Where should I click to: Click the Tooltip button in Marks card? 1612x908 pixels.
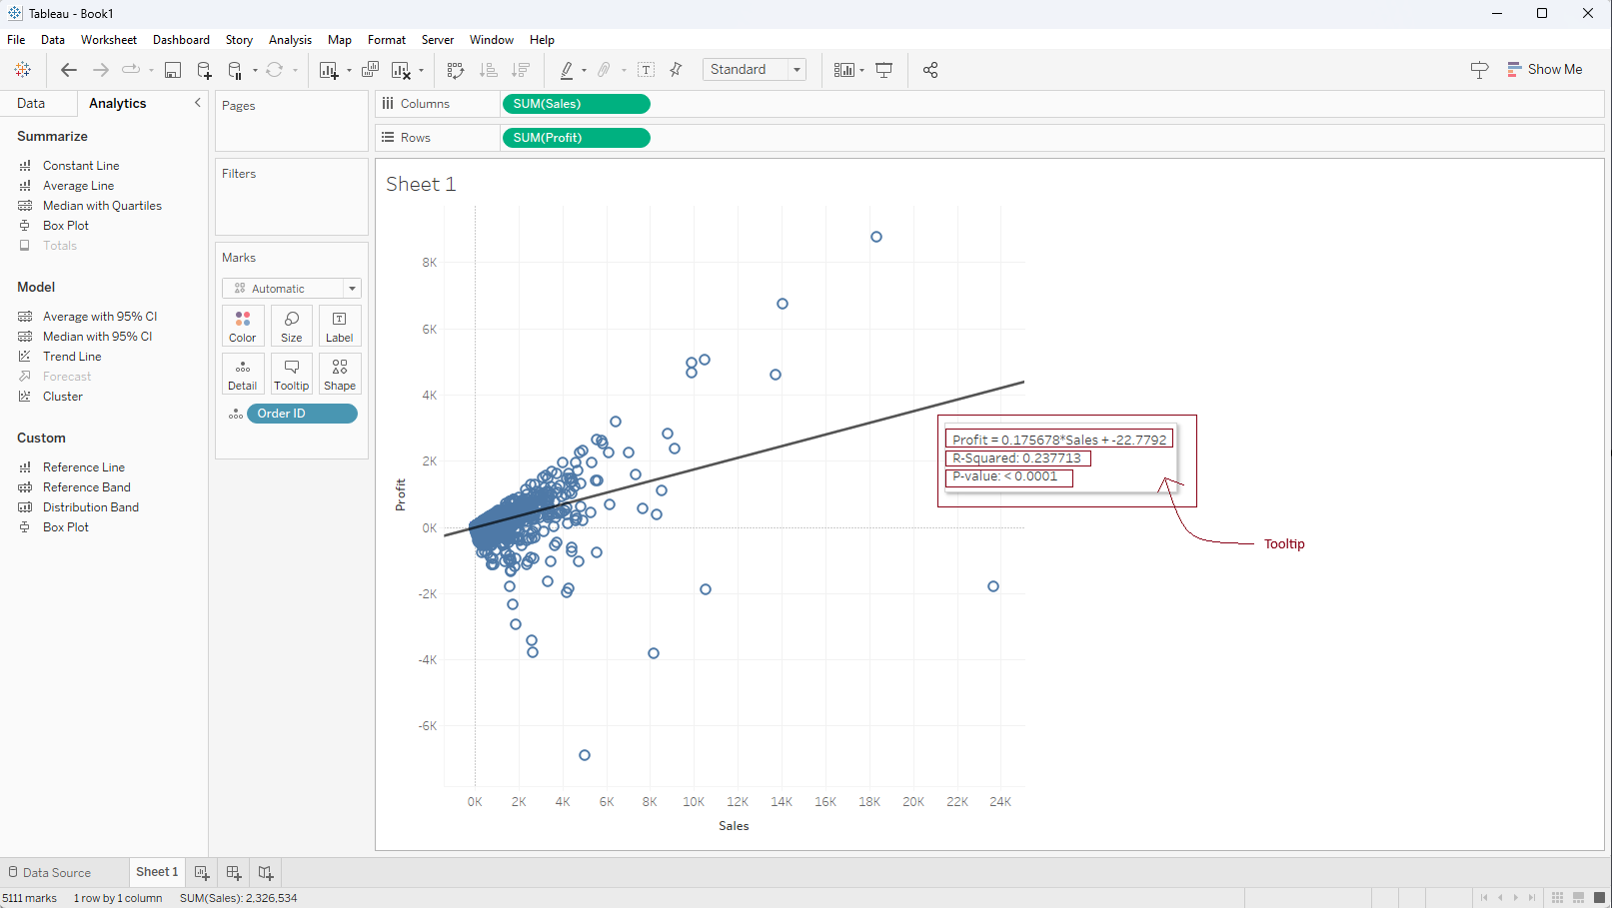coord(291,375)
